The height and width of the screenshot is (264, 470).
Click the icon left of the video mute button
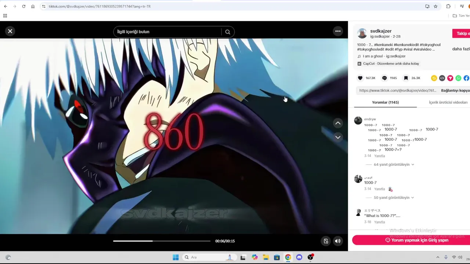[326, 241]
